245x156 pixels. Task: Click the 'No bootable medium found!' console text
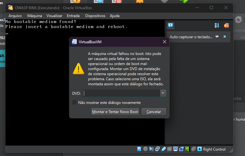pyautogui.click(x=41, y=21)
